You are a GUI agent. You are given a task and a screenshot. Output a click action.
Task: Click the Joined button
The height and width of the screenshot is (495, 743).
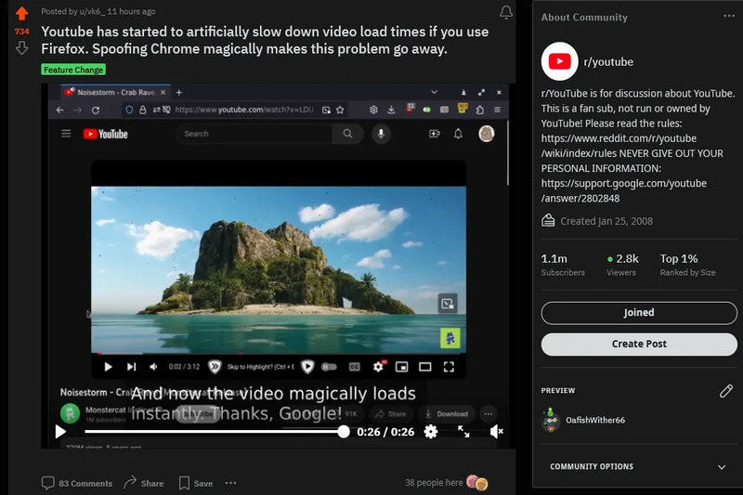click(639, 313)
